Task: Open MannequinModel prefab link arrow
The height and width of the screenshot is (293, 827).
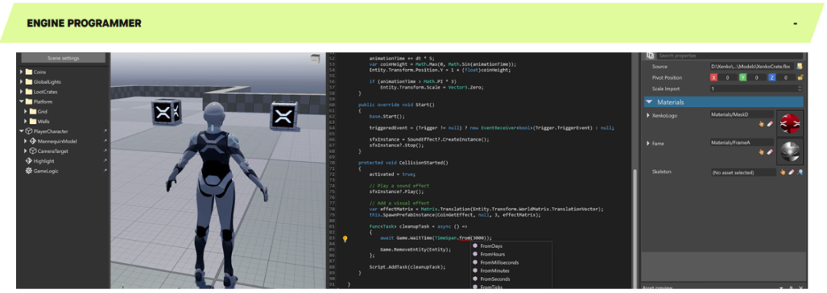Action: [105, 142]
